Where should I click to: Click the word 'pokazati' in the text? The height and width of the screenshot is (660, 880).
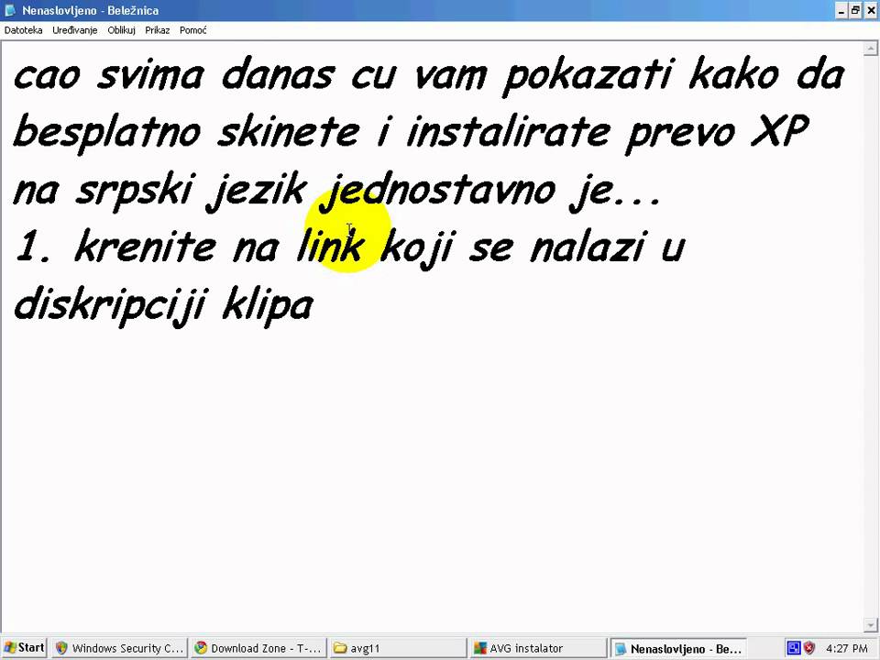pos(587,76)
